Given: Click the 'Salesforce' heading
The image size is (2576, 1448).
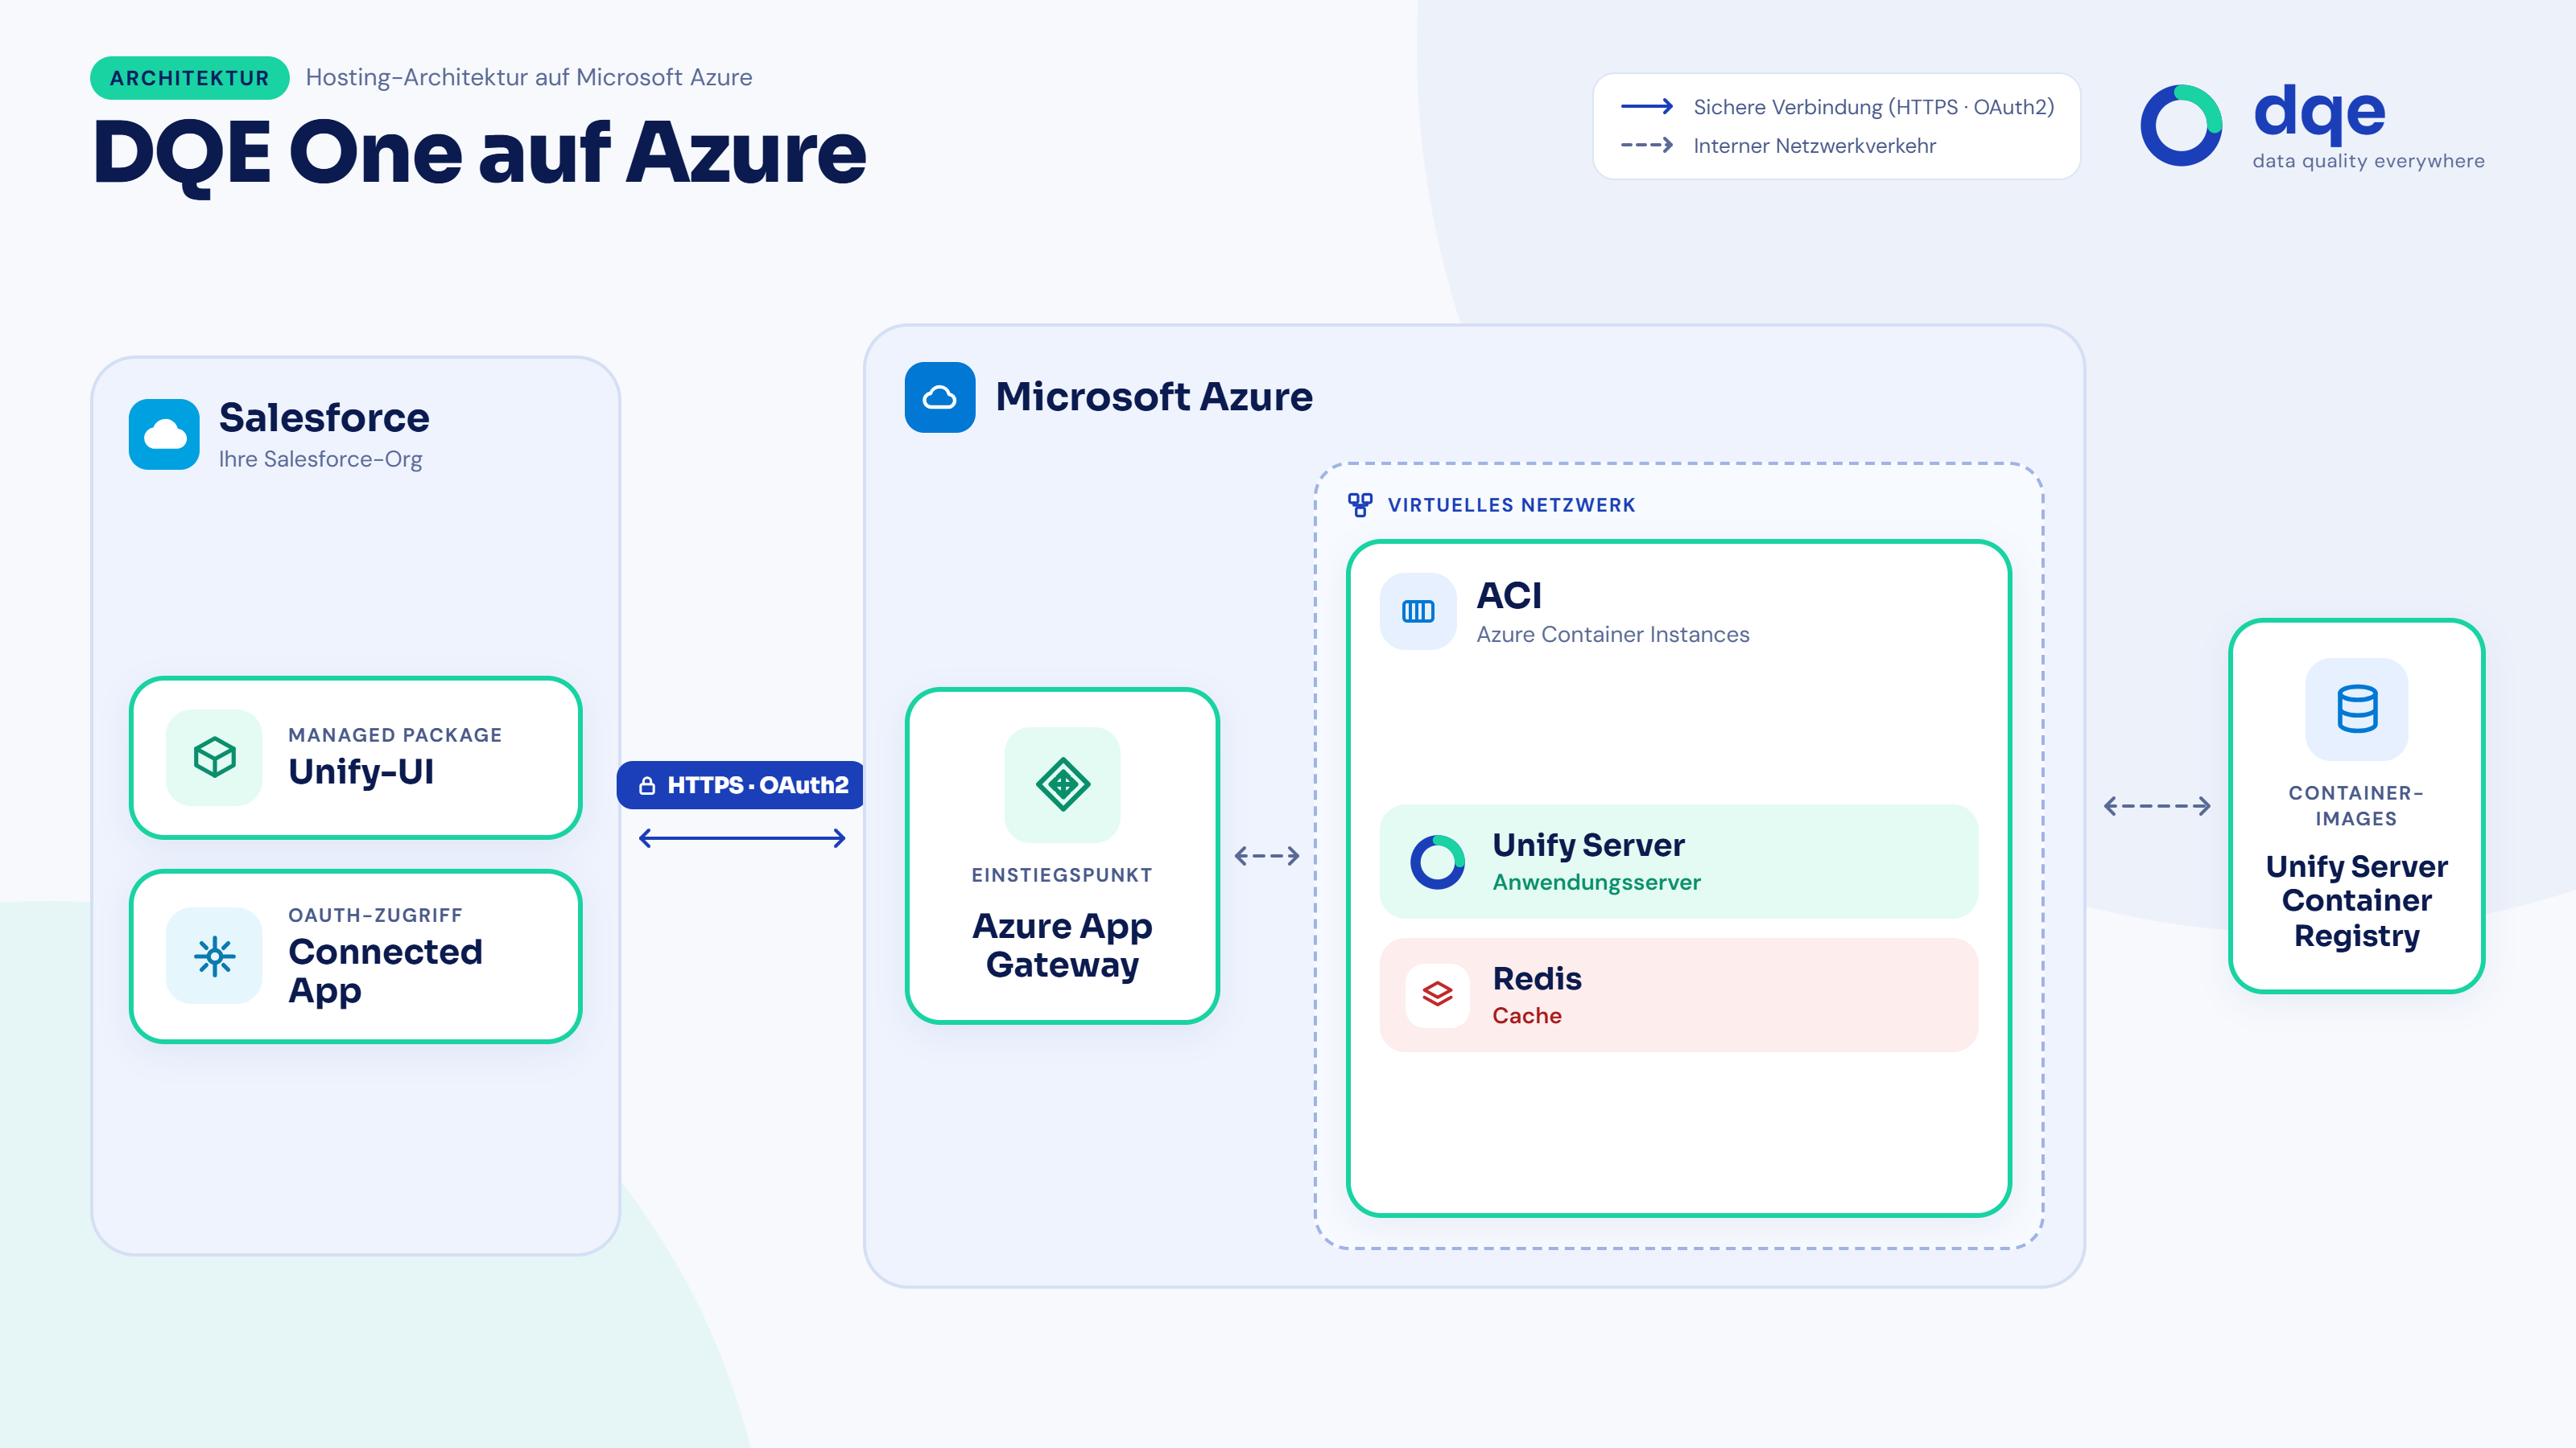Looking at the screenshot, I should click(x=324, y=417).
